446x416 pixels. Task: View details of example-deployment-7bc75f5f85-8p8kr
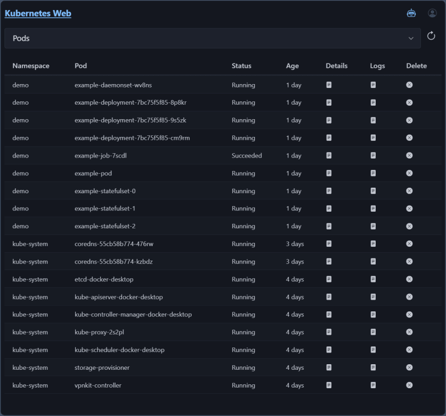pyautogui.click(x=329, y=102)
